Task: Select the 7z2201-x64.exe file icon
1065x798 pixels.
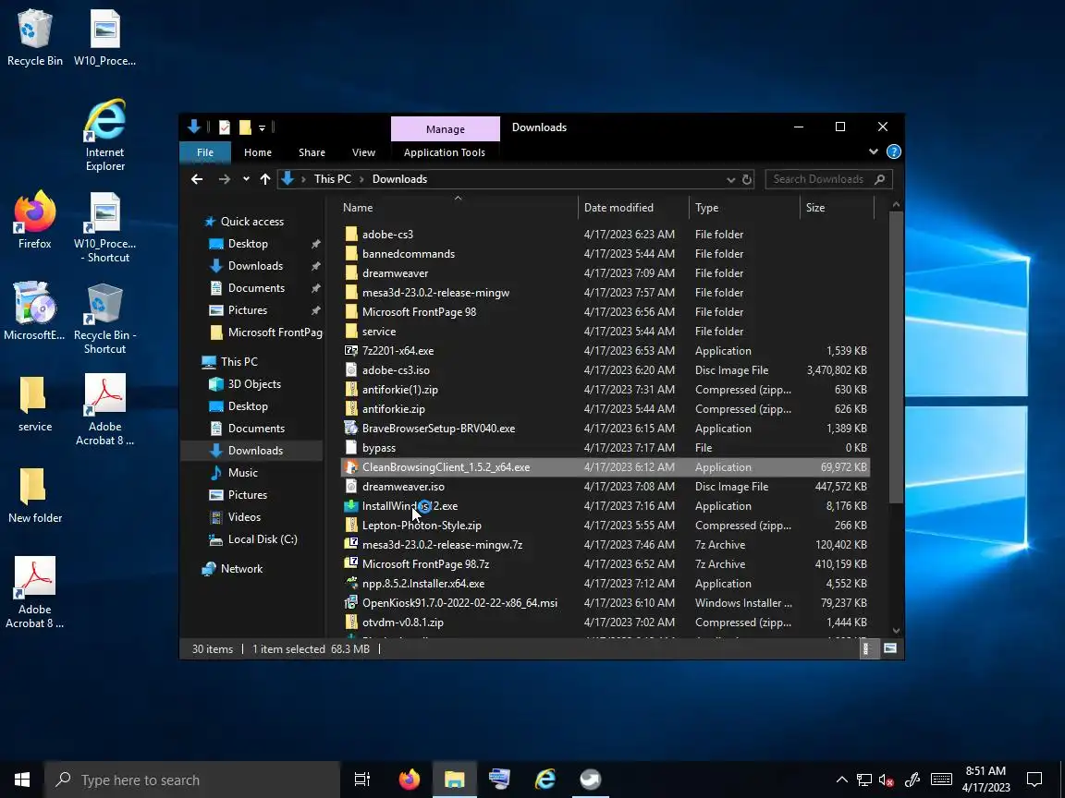Action: point(351,351)
